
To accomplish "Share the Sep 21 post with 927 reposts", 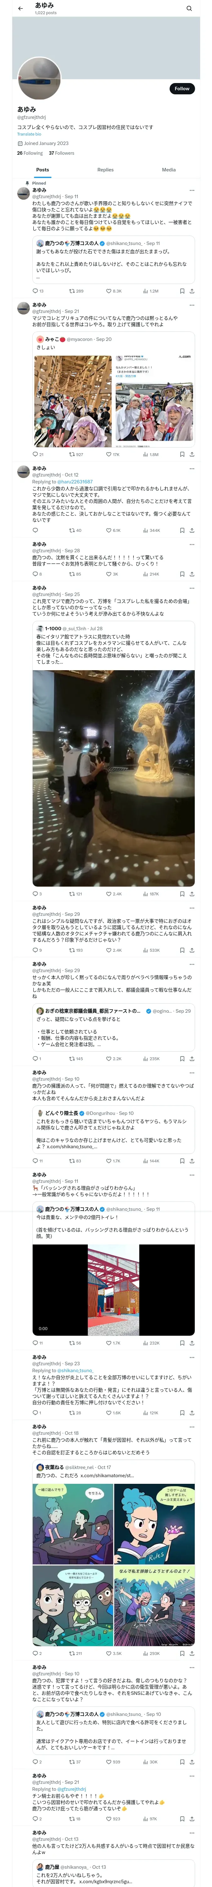I will [192, 454].
